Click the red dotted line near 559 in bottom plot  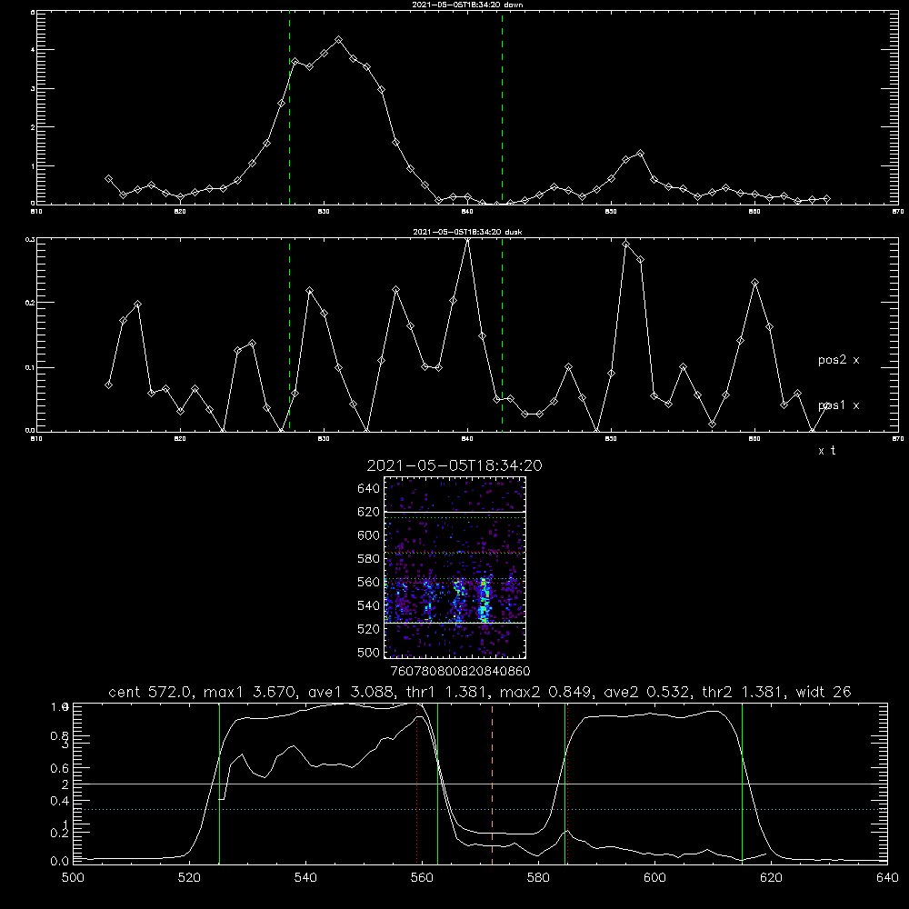point(417,784)
